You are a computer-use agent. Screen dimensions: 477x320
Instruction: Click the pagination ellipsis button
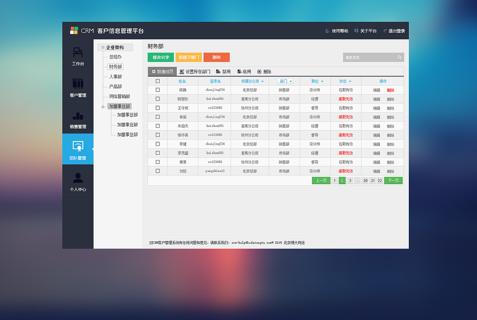357,180
